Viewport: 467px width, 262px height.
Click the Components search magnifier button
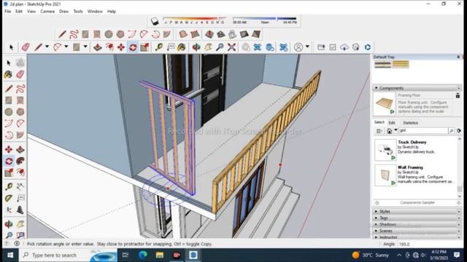coord(451,131)
